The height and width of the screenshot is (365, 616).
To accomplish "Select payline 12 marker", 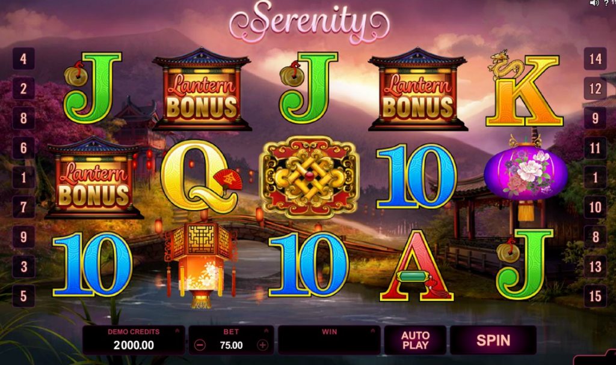I will [x=595, y=89].
